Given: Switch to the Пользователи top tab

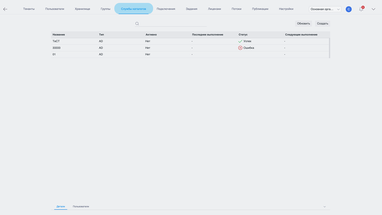Looking at the screenshot, I should pyautogui.click(x=55, y=9).
